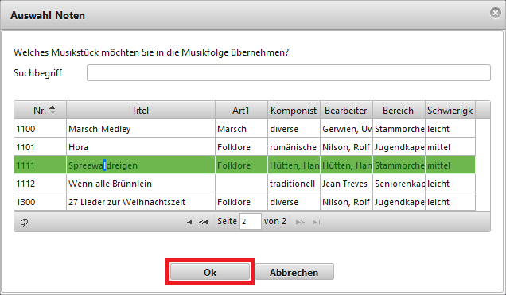This screenshot has width=506, height=295.
Task: Click the Bearbeiter column header
Action: point(346,111)
